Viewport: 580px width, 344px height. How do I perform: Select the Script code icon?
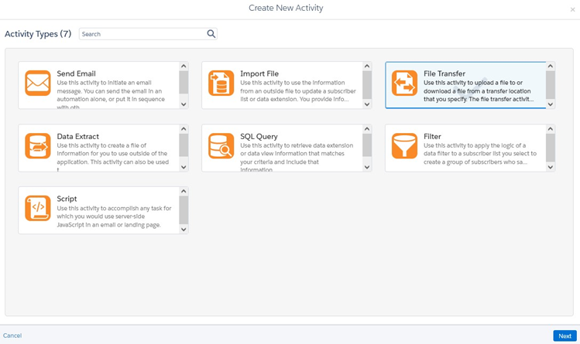(38, 208)
